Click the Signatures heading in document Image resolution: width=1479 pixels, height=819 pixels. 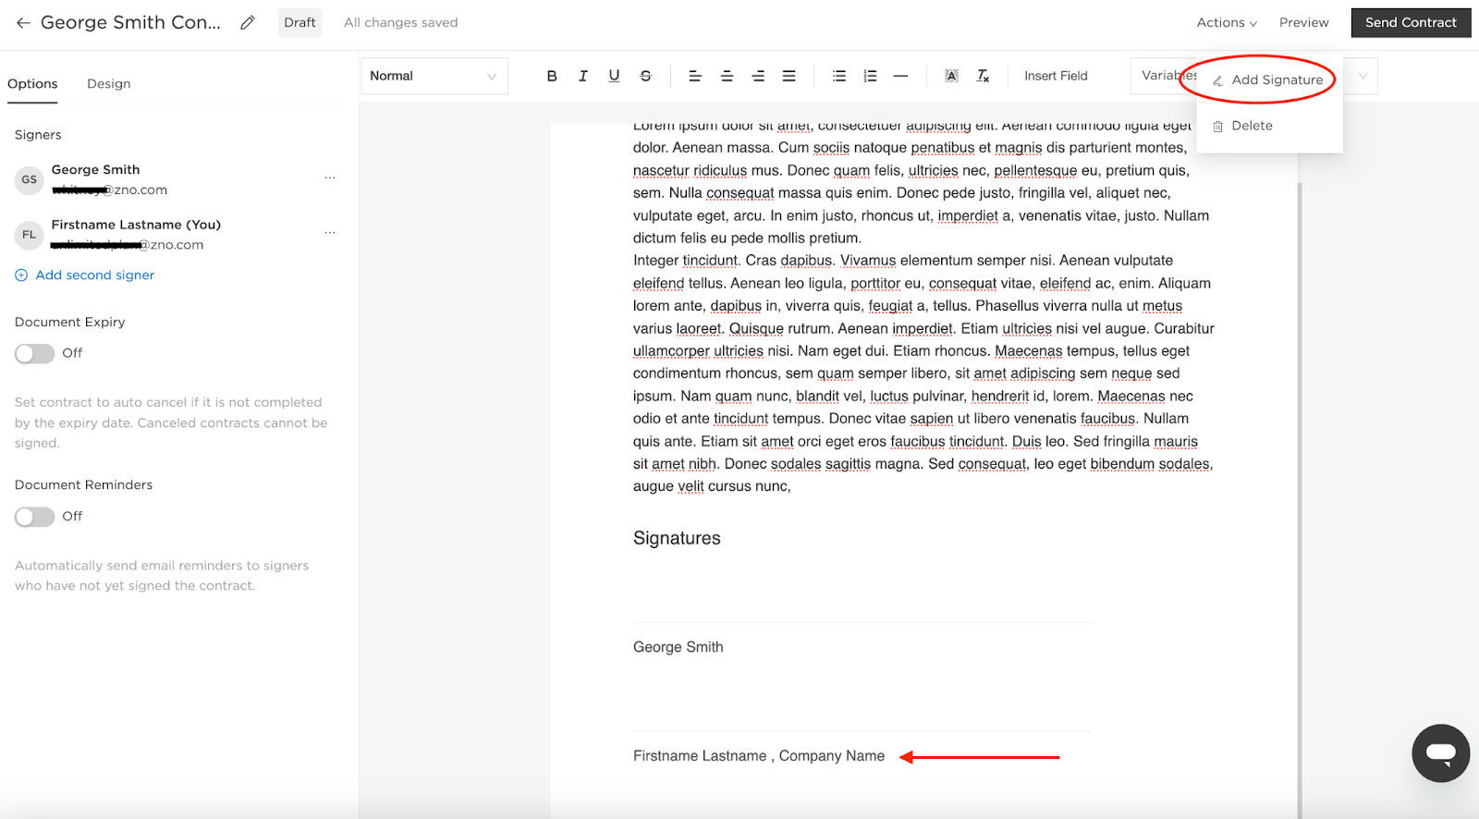coord(677,538)
